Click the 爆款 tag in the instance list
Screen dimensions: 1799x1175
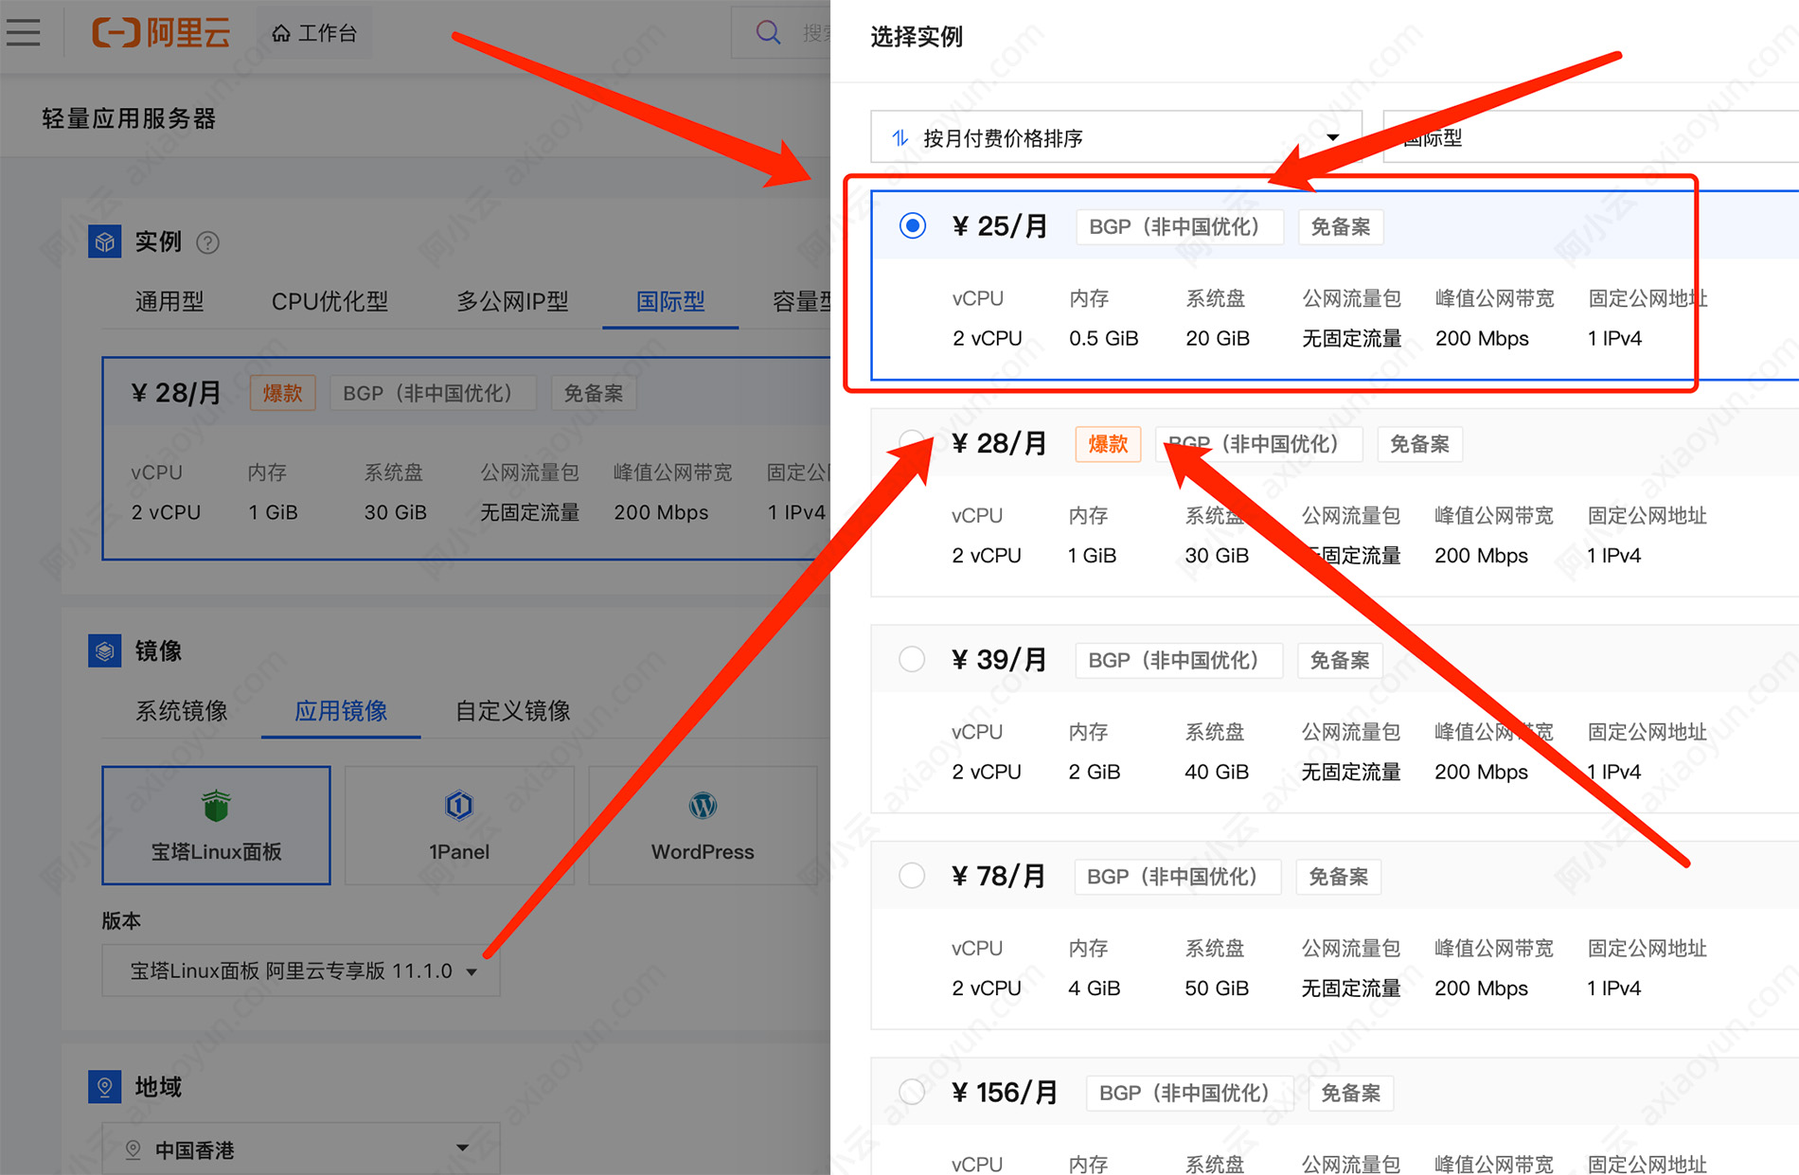(x=1108, y=444)
